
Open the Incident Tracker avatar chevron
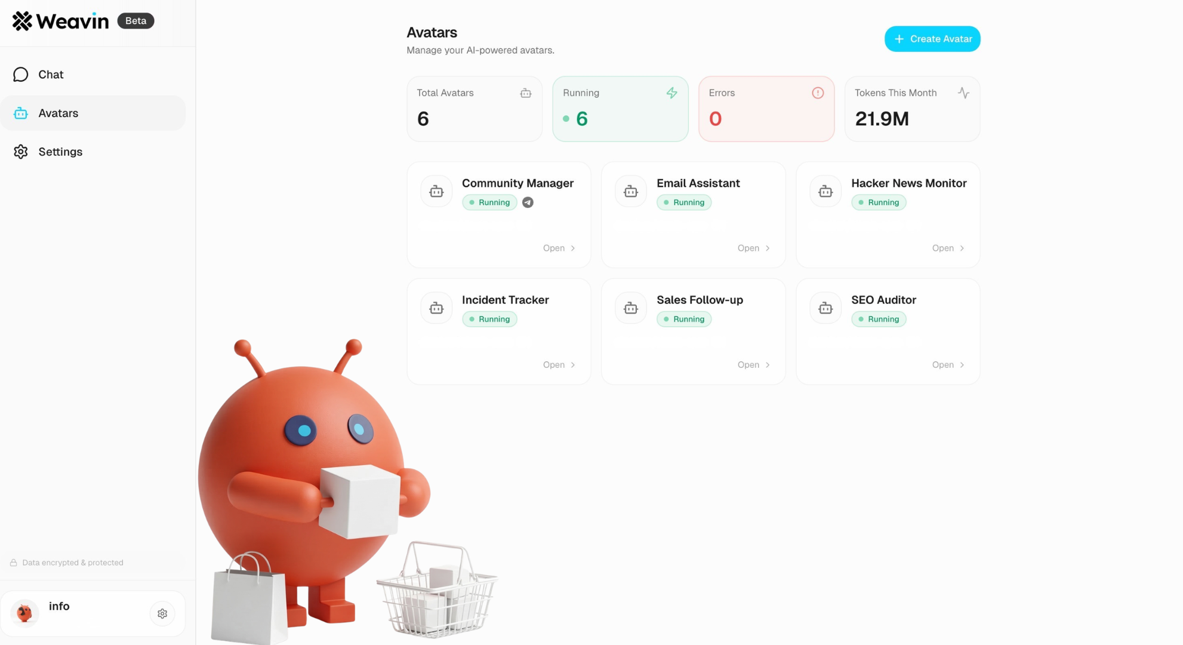(573, 365)
